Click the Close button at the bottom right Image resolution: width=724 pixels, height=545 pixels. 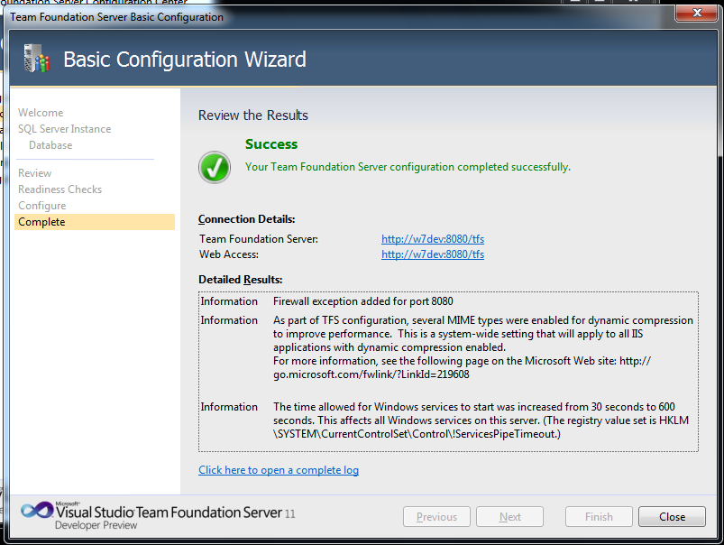click(x=672, y=517)
